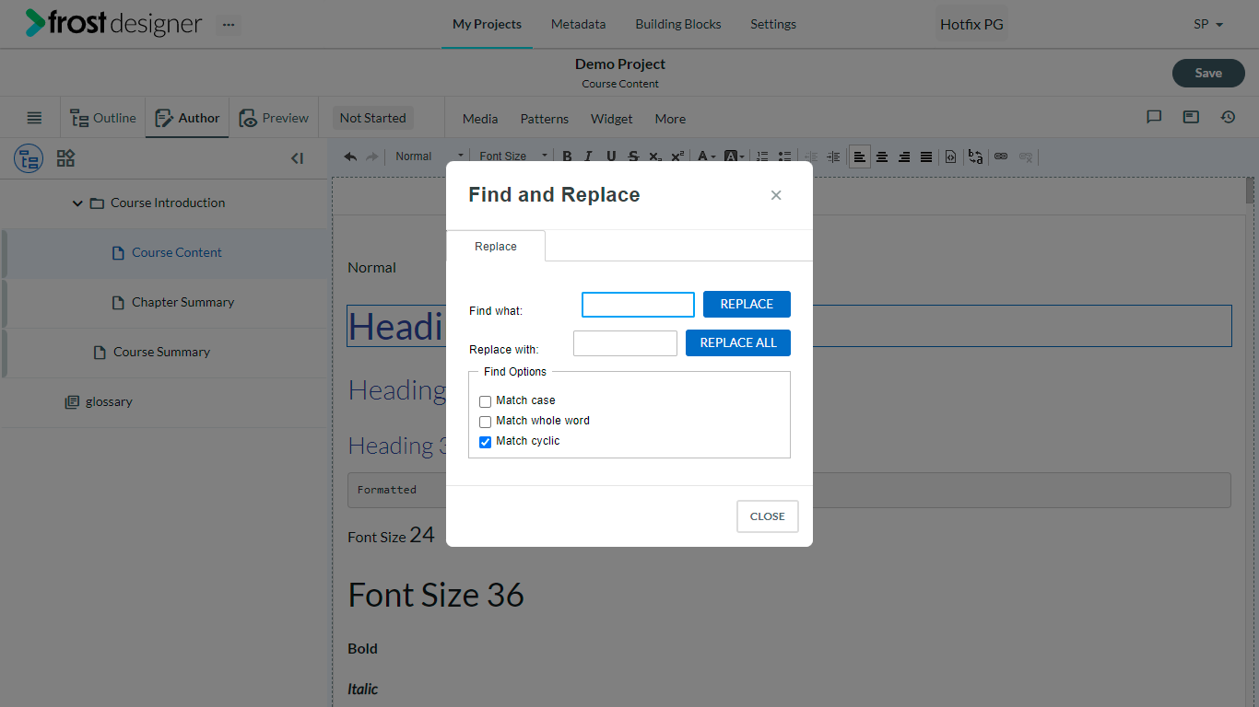Open the comments panel icon
The image size is (1259, 707).
coord(1154,117)
